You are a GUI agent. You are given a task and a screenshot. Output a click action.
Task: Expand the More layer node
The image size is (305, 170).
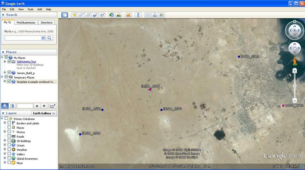pyautogui.click(x=5, y=162)
